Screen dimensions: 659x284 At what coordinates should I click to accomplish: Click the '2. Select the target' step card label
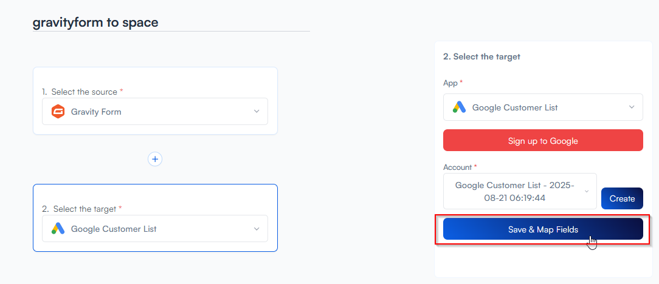pyautogui.click(x=85, y=209)
